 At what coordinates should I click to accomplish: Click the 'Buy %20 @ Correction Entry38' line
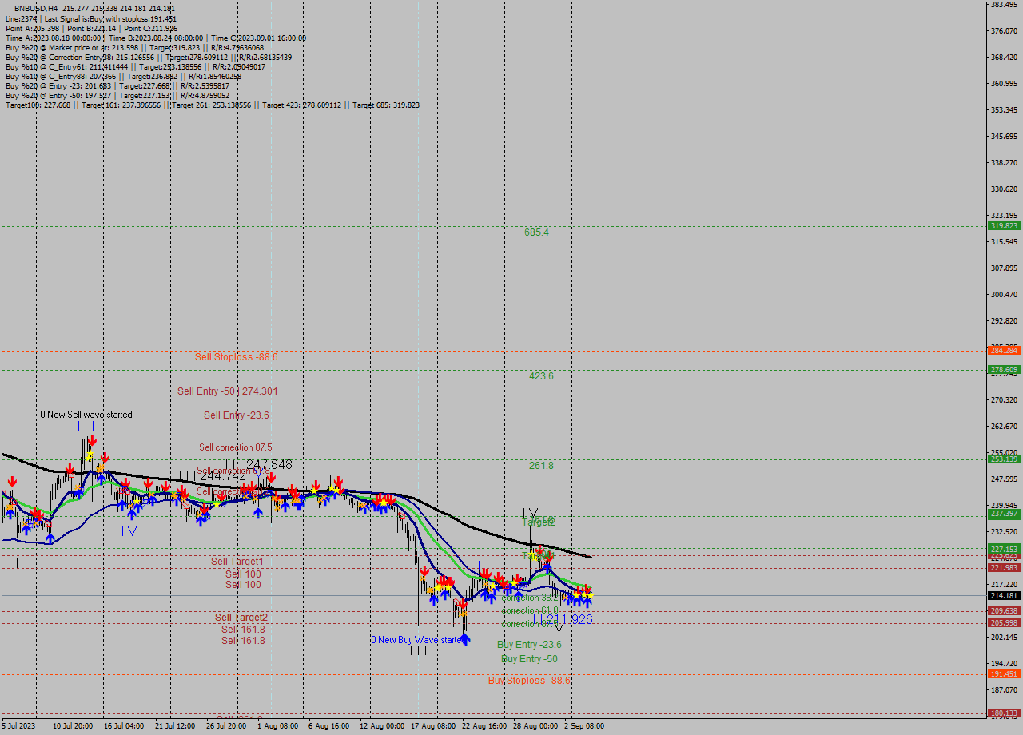(x=149, y=57)
